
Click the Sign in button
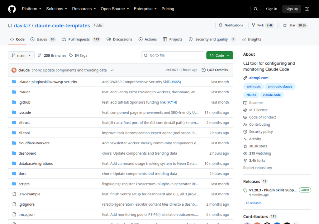271,9
